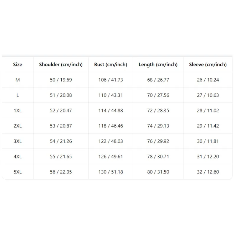Viewport: 236px width, 236px height.
Task: Select the Shoulder (cm/inch) column header
Action: [61, 65]
